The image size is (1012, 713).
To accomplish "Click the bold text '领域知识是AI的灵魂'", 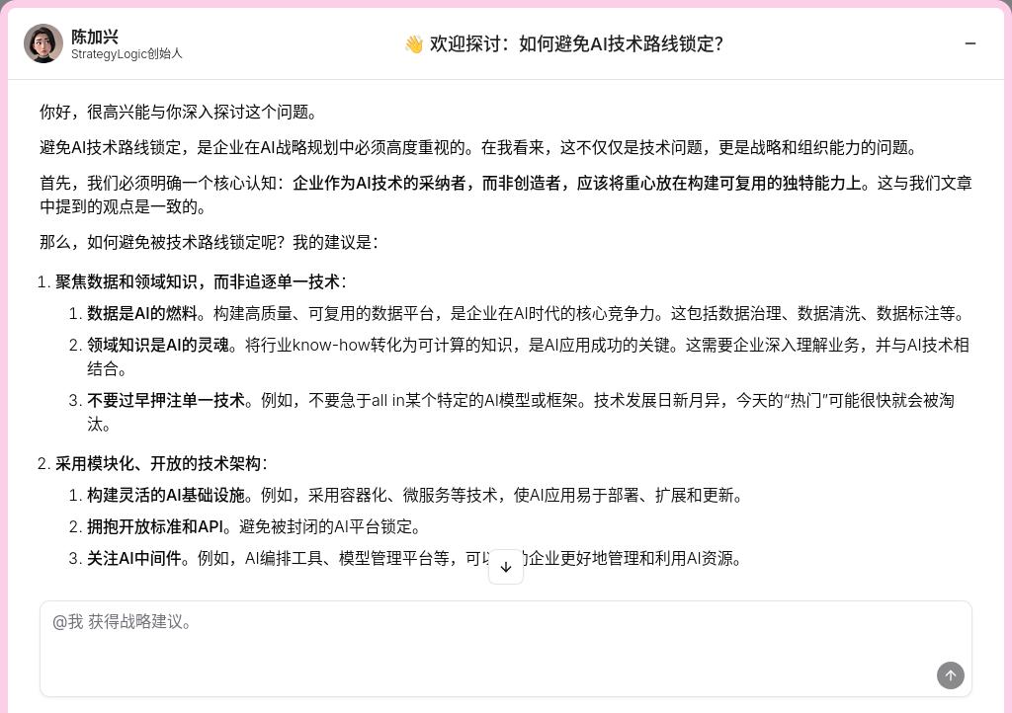I will [158, 346].
